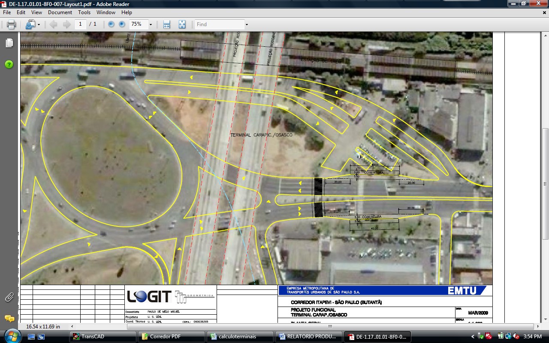Click the Switch Windows quick launch icon
Image resolution: width=549 pixels, height=343 pixels.
(41, 337)
